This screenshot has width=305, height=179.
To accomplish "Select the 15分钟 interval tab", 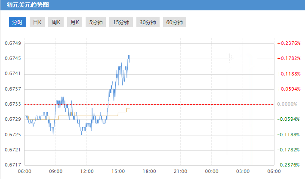I will pos(121,22).
